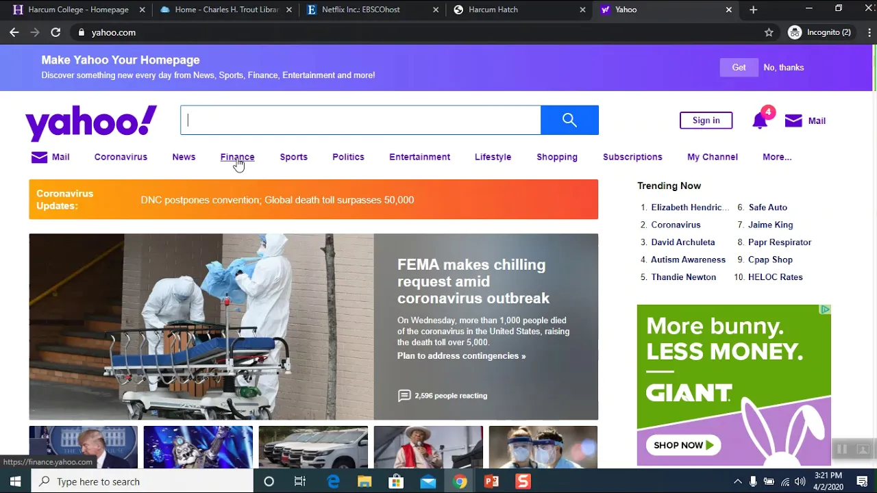The width and height of the screenshot is (877, 493).
Task: Open PowerPoint from taskbar
Action: pyautogui.click(x=491, y=481)
